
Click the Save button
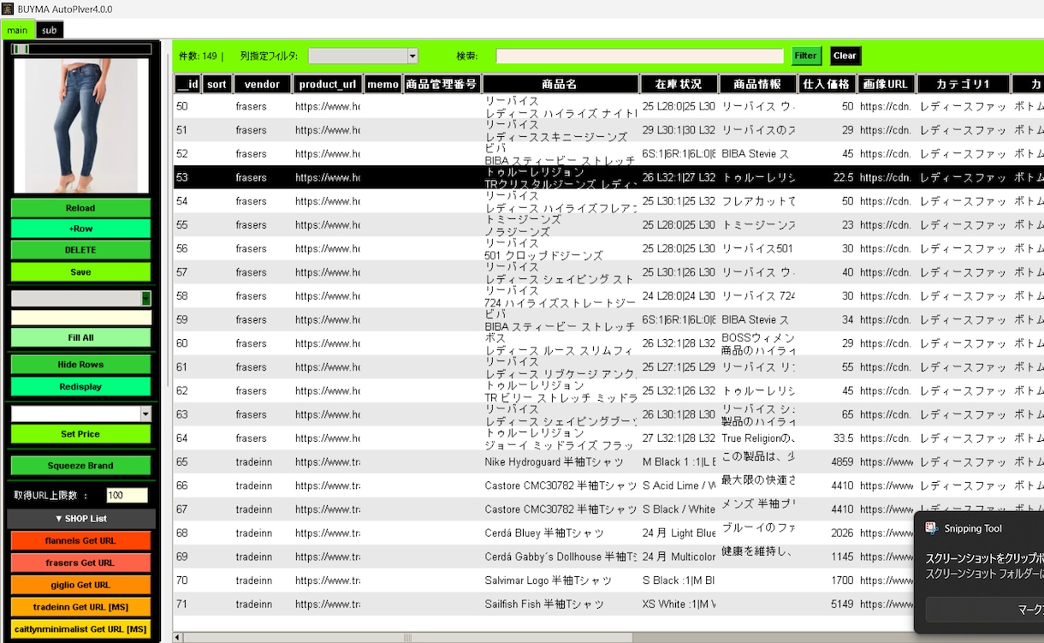click(80, 272)
